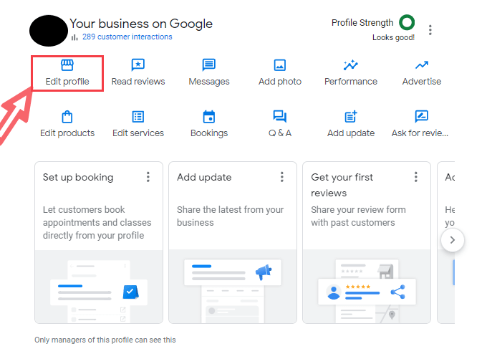Select the Add photo icon
487x359 pixels.
click(280, 66)
